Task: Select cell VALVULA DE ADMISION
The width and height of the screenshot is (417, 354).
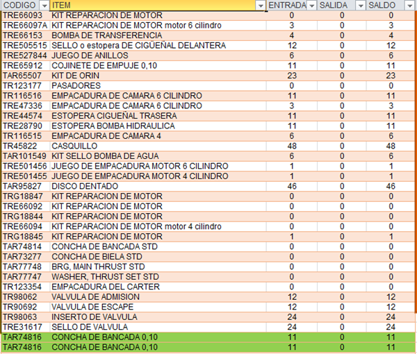Action: [158, 297]
